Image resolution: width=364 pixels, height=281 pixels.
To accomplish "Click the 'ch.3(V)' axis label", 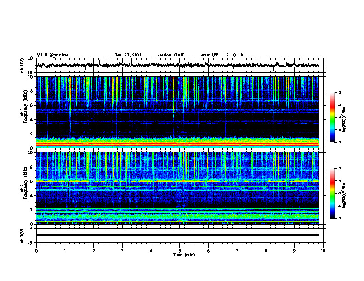I will tap(22, 236).
